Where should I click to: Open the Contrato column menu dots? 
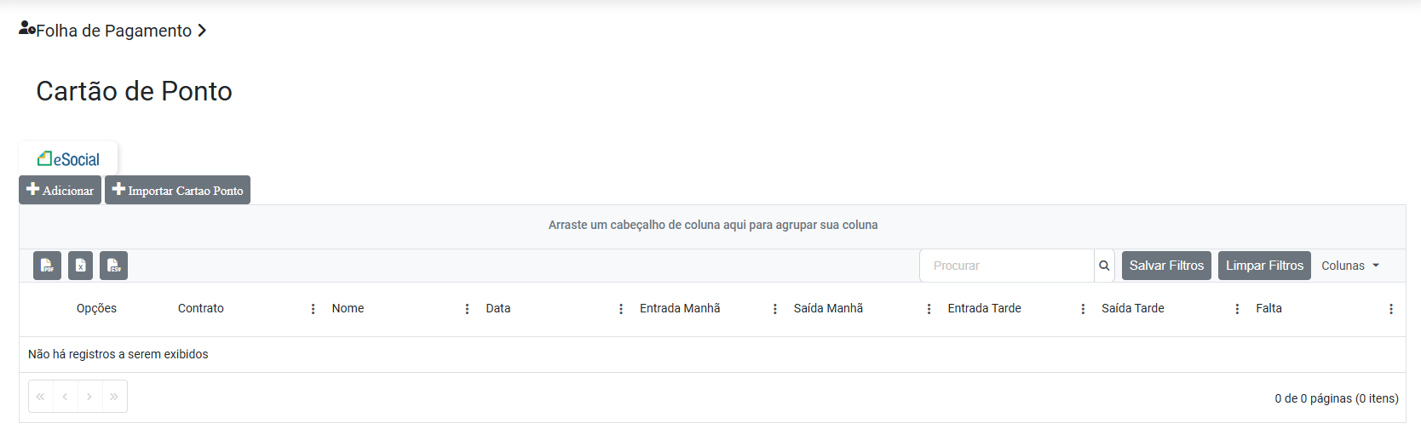coord(313,309)
